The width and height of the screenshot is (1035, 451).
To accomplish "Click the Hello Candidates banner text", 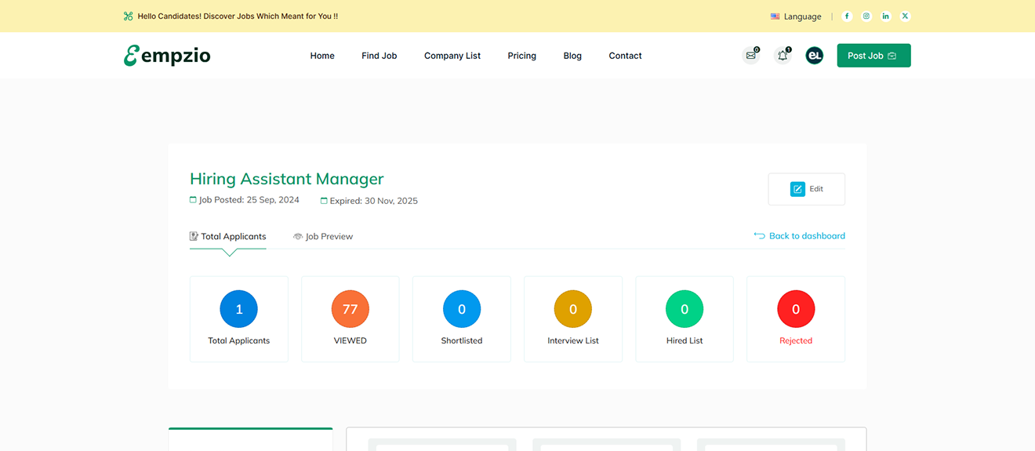I will (x=238, y=16).
